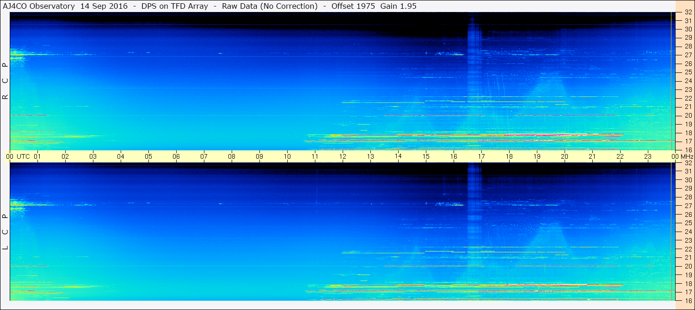Select the 14 Sep 2016 date in header

(104, 6)
